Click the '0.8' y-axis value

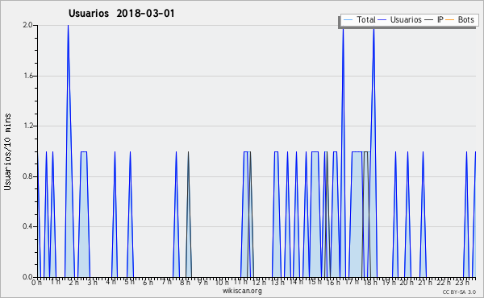point(27,176)
